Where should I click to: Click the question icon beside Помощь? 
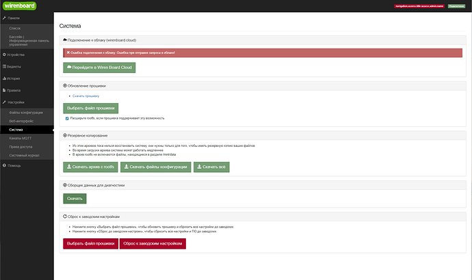click(x=4, y=165)
